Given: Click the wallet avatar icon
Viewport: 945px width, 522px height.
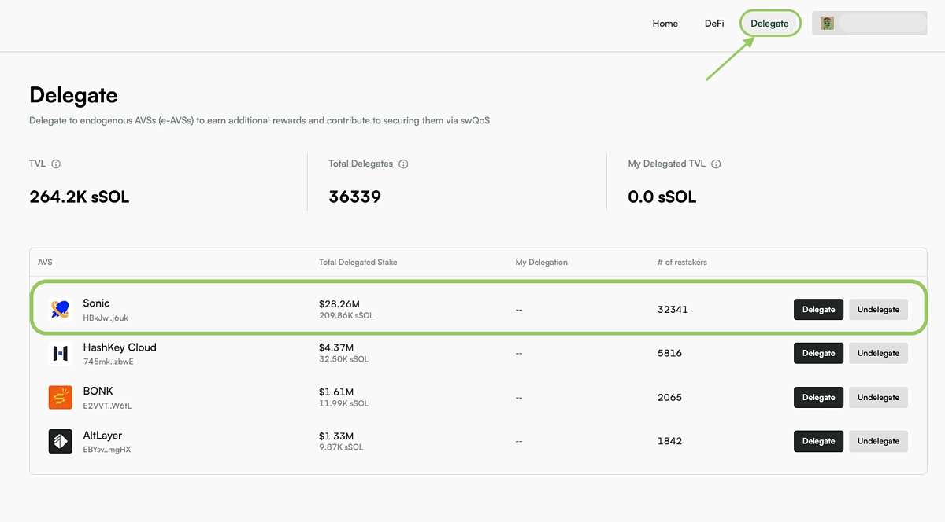Looking at the screenshot, I should [827, 24].
